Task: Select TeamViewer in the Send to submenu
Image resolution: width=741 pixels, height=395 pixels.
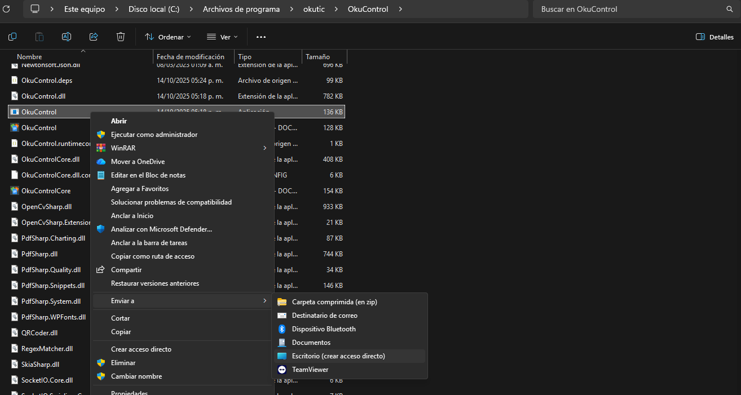Action: coord(310,370)
